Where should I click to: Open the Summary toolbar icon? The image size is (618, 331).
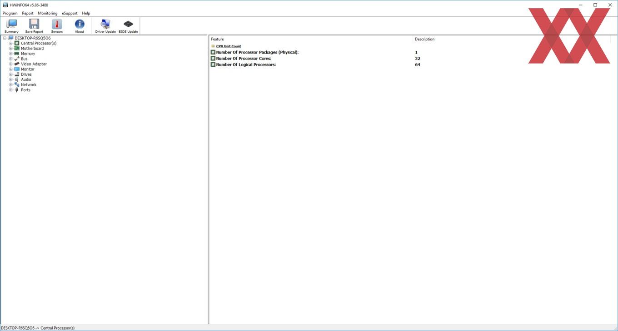11,24
